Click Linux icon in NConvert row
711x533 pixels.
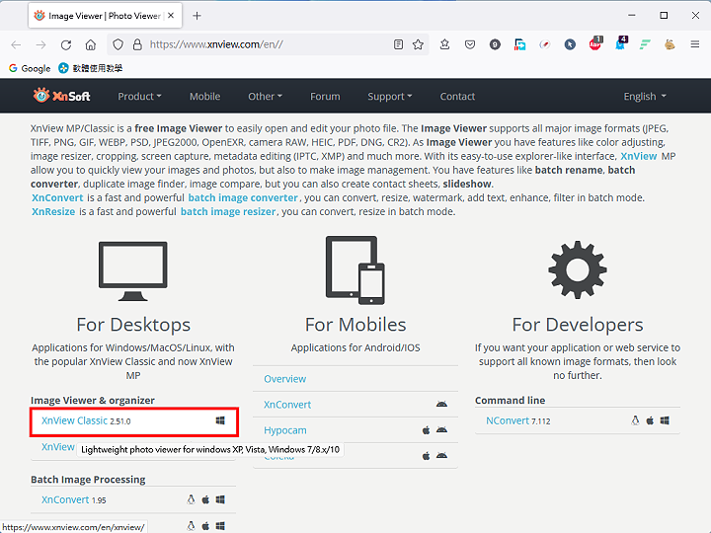[x=635, y=420]
